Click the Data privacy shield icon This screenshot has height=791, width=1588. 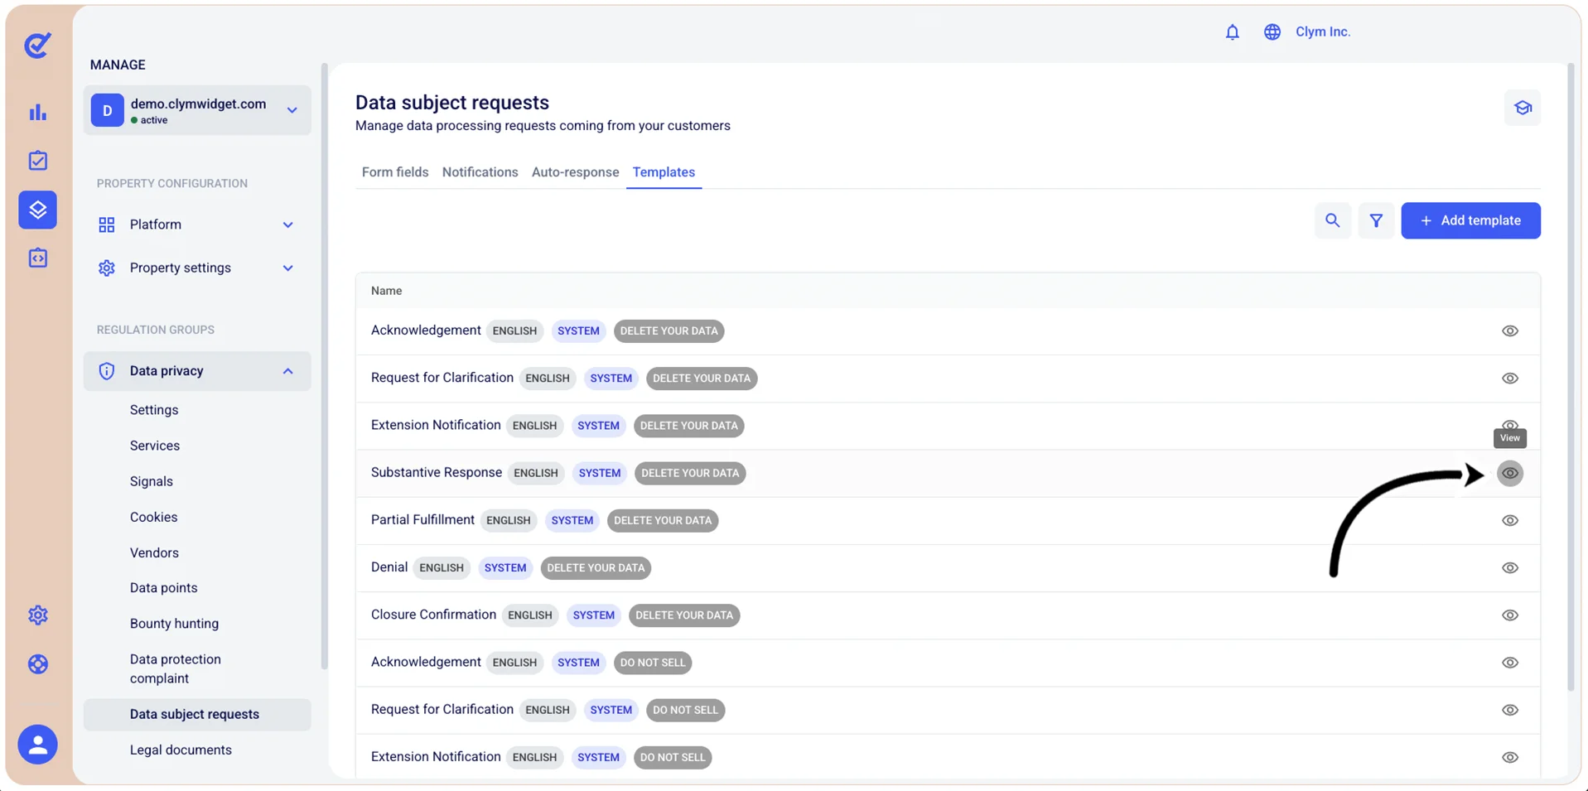tap(107, 371)
